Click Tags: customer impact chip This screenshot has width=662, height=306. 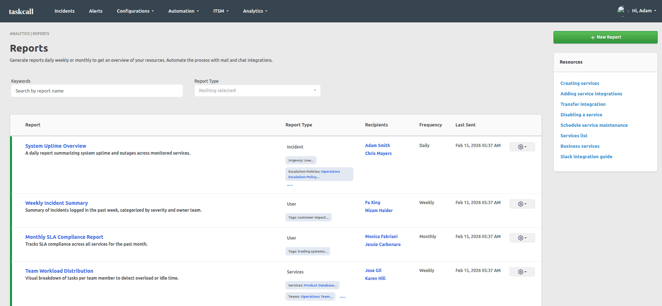point(308,217)
